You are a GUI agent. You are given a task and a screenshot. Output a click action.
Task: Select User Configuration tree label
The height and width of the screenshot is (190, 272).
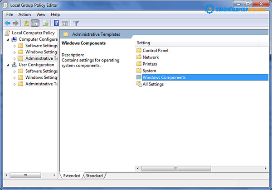(36, 65)
